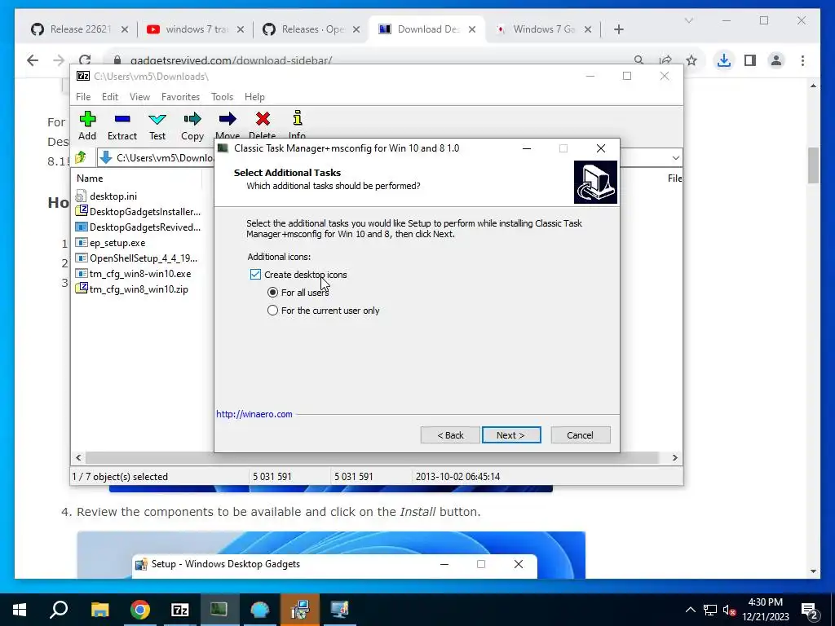Toggle the Create desktop icons checkbox

point(255,274)
